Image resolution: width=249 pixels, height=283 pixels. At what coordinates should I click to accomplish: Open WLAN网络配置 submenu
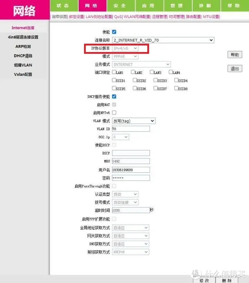coord(137,17)
